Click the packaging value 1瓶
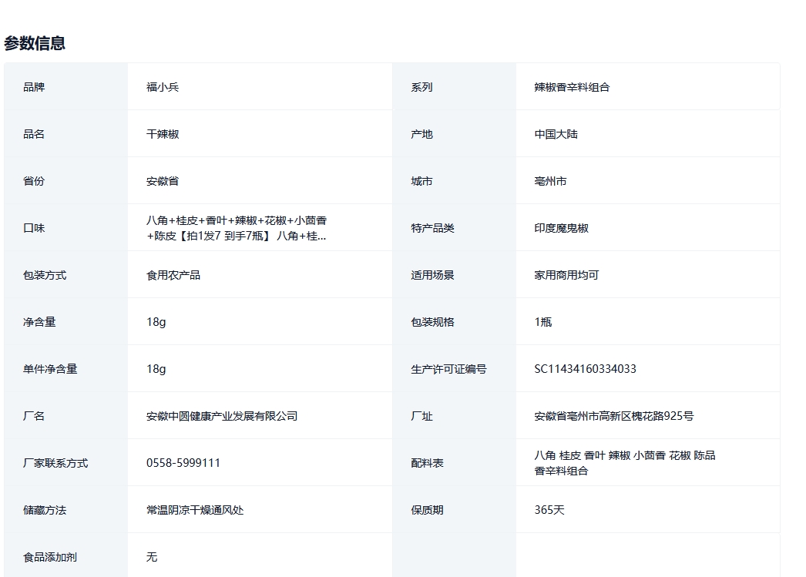The width and height of the screenshot is (806, 577). point(542,322)
